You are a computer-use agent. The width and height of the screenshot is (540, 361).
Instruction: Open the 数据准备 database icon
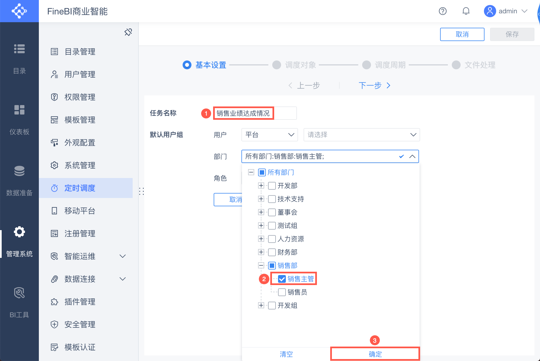(x=19, y=171)
